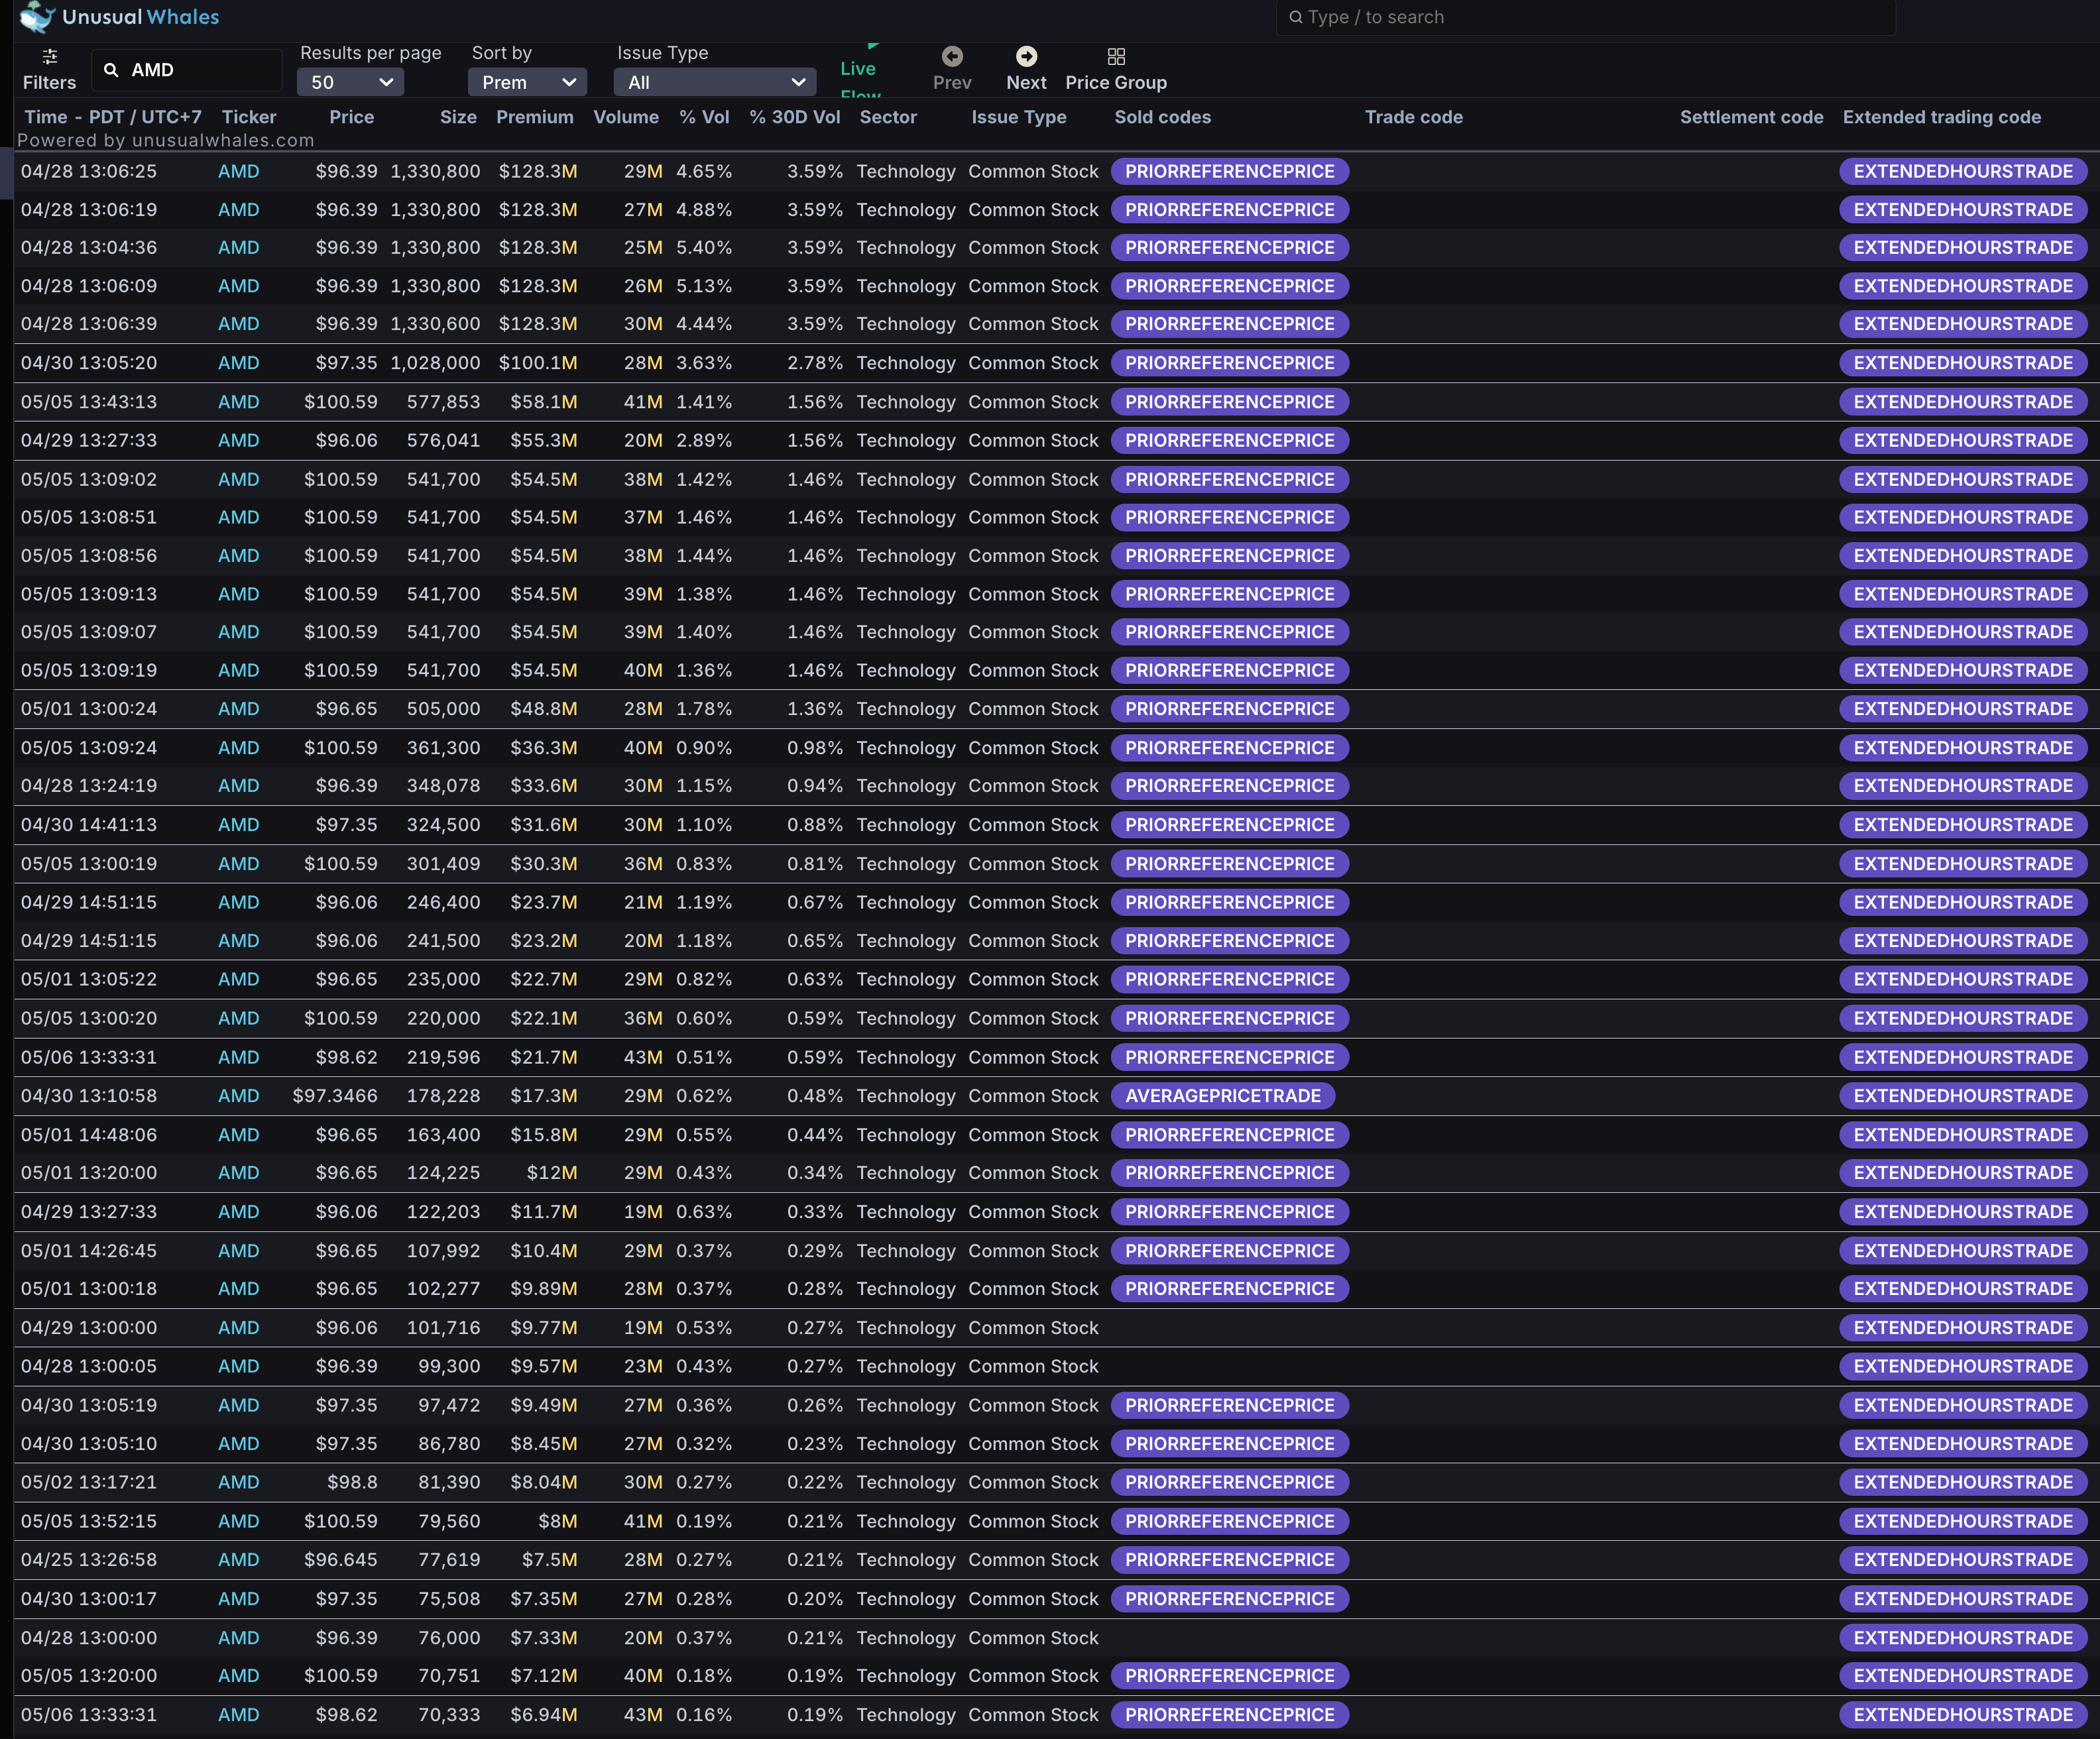Screen dimensions: 2100x1739
Task: Open the Filters sliders icon
Action: tap(50, 57)
